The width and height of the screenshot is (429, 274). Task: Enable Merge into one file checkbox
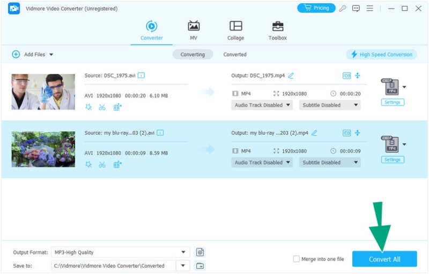(x=297, y=259)
